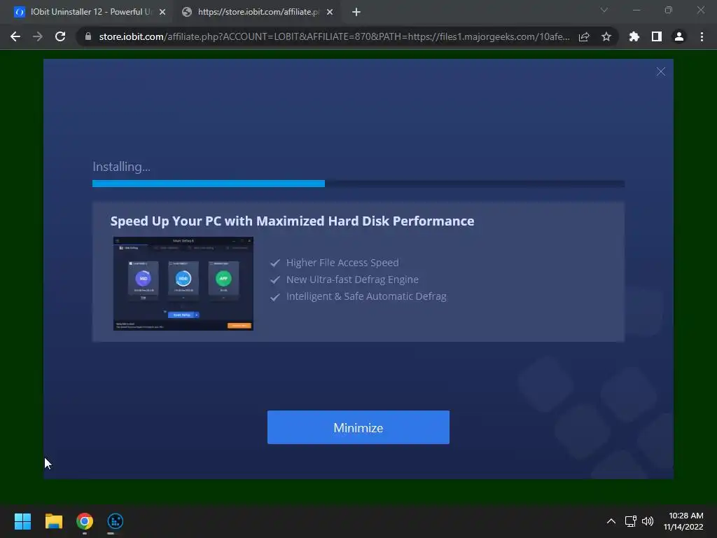The image size is (717, 538).
Task: Click the installation progress bar
Action: point(358,184)
